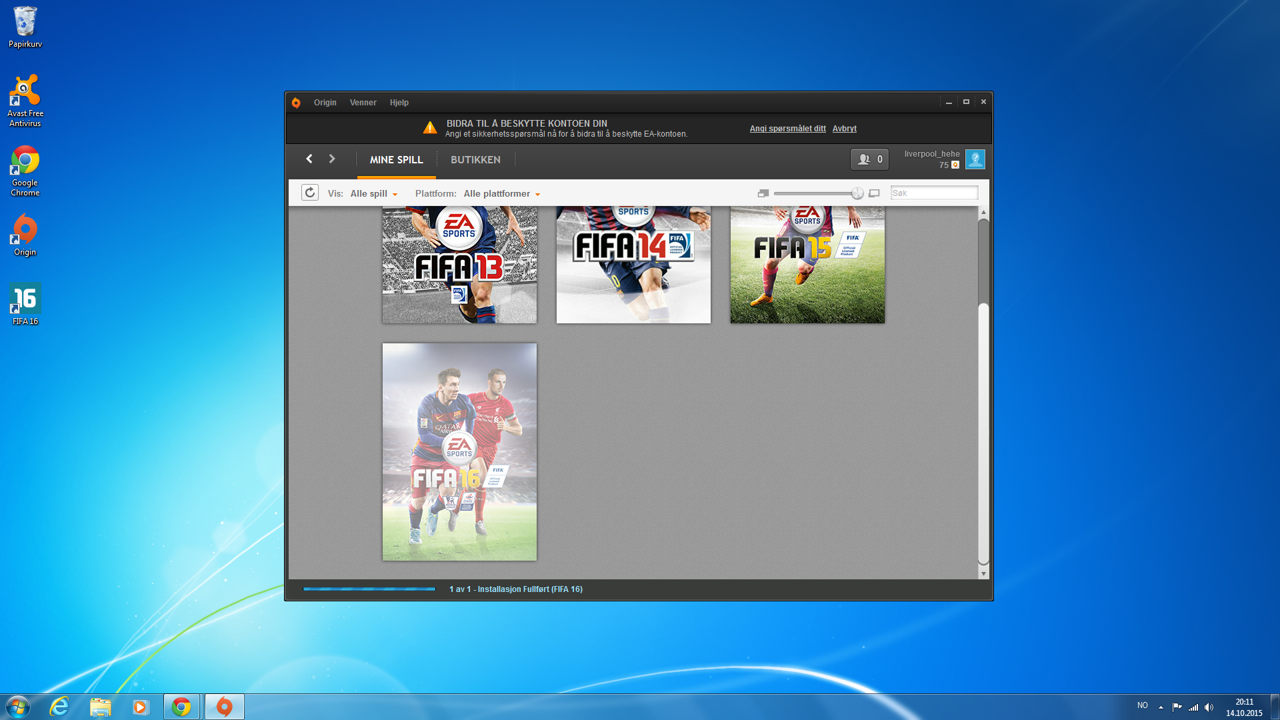Switch to the BUTIKKEN tab
Viewport: 1280px width, 720px height.
475,160
